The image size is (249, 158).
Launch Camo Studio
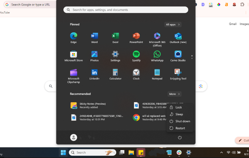(178, 56)
